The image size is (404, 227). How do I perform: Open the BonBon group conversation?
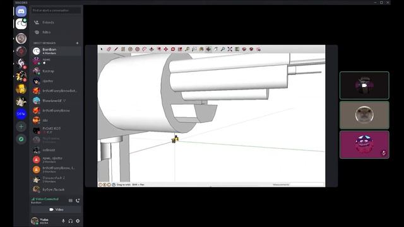click(x=56, y=51)
